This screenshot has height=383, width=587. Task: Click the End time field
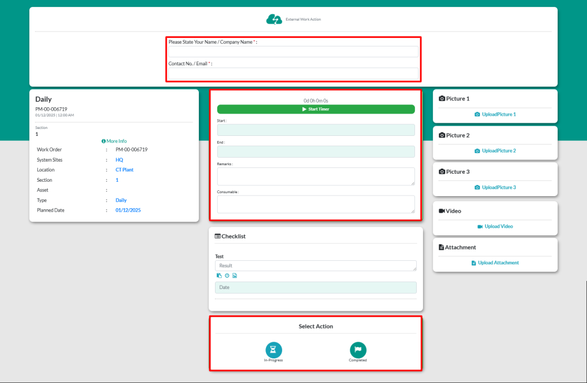pyautogui.click(x=316, y=151)
